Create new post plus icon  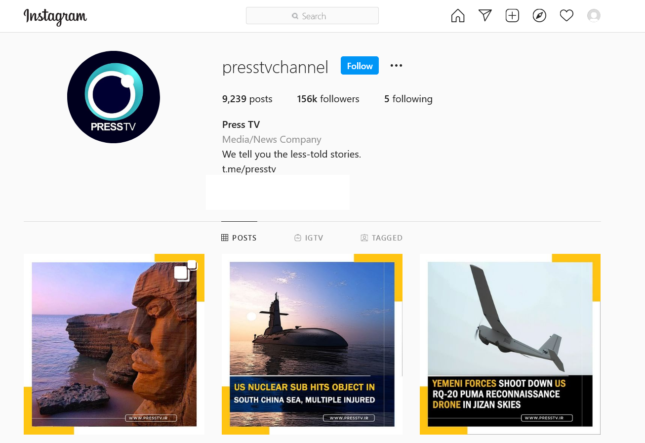(x=512, y=16)
